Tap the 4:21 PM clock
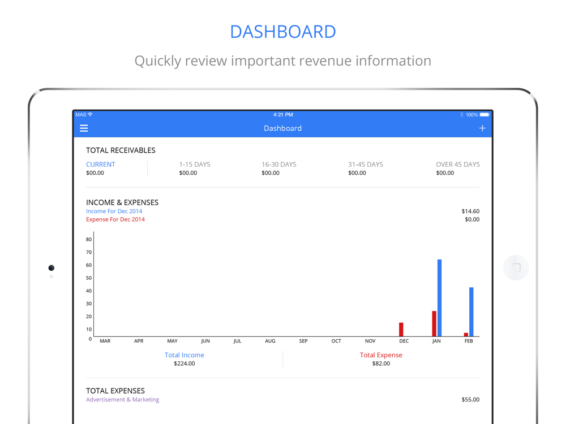 click(283, 115)
